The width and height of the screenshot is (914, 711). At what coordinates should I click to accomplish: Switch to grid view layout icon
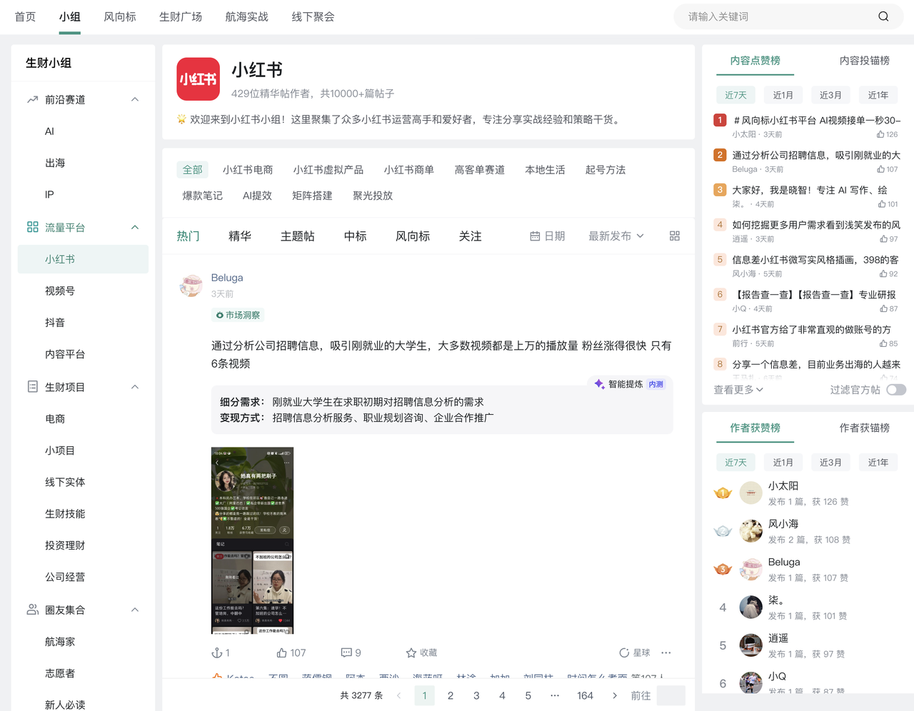tap(675, 236)
